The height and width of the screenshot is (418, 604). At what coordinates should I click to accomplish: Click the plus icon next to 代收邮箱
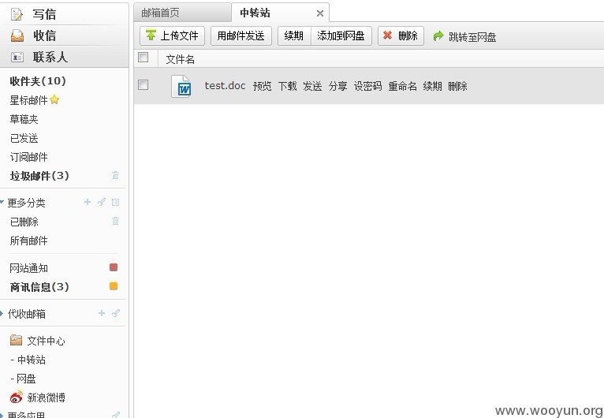click(x=101, y=313)
